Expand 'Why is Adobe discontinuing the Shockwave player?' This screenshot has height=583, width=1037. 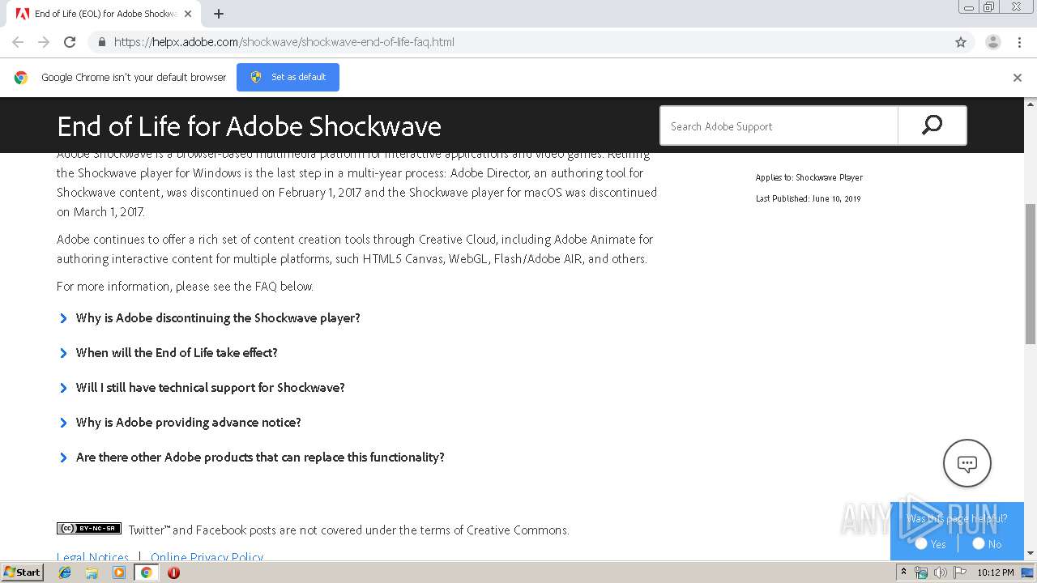[x=218, y=318]
